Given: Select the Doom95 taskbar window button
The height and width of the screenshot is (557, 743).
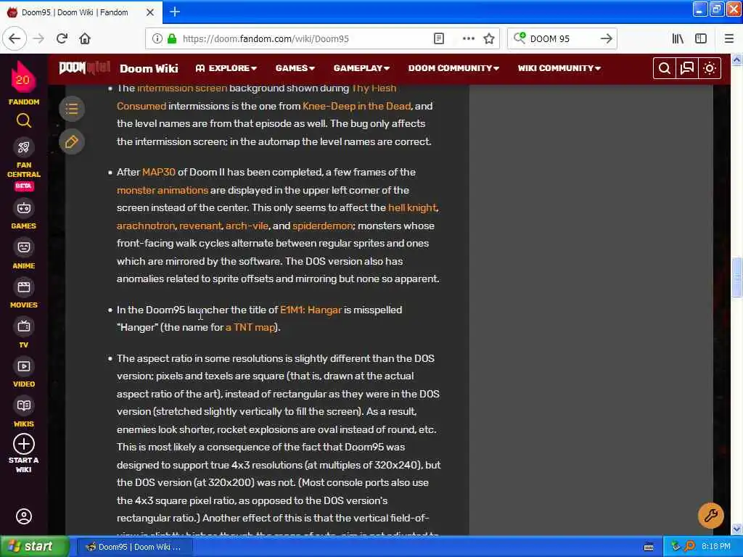Looking at the screenshot, I should 134,547.
